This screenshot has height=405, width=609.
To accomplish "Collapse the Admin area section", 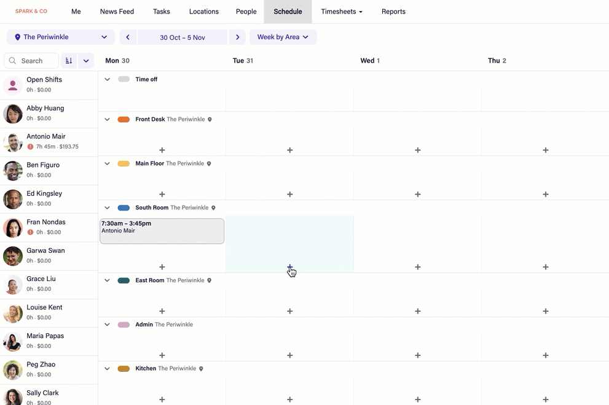I will (x=107, y=325).
